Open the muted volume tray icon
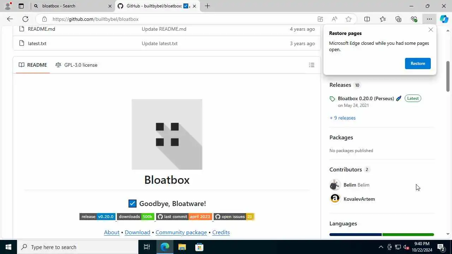This screenshot has height=254, width=452. (406, 247)
